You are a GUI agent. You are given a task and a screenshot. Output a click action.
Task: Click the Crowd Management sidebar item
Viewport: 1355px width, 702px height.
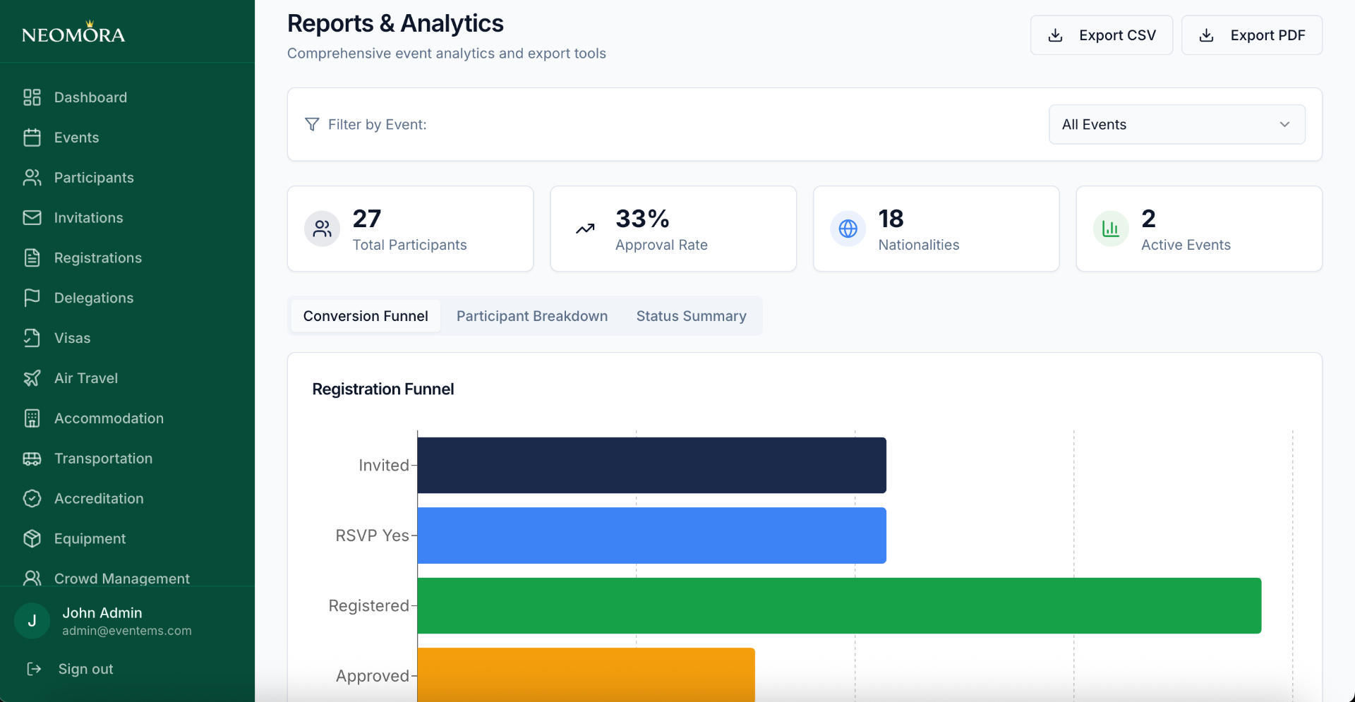tap(122, 579)
